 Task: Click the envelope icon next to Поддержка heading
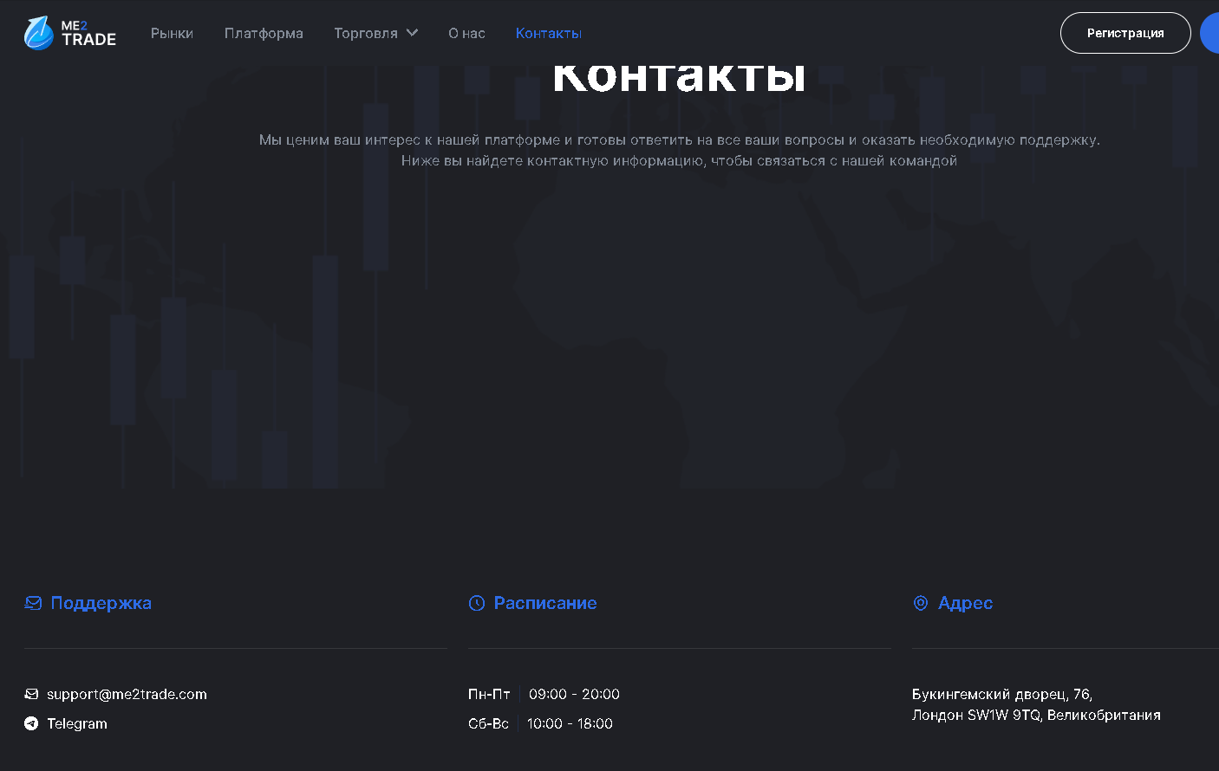coord(33,603)
